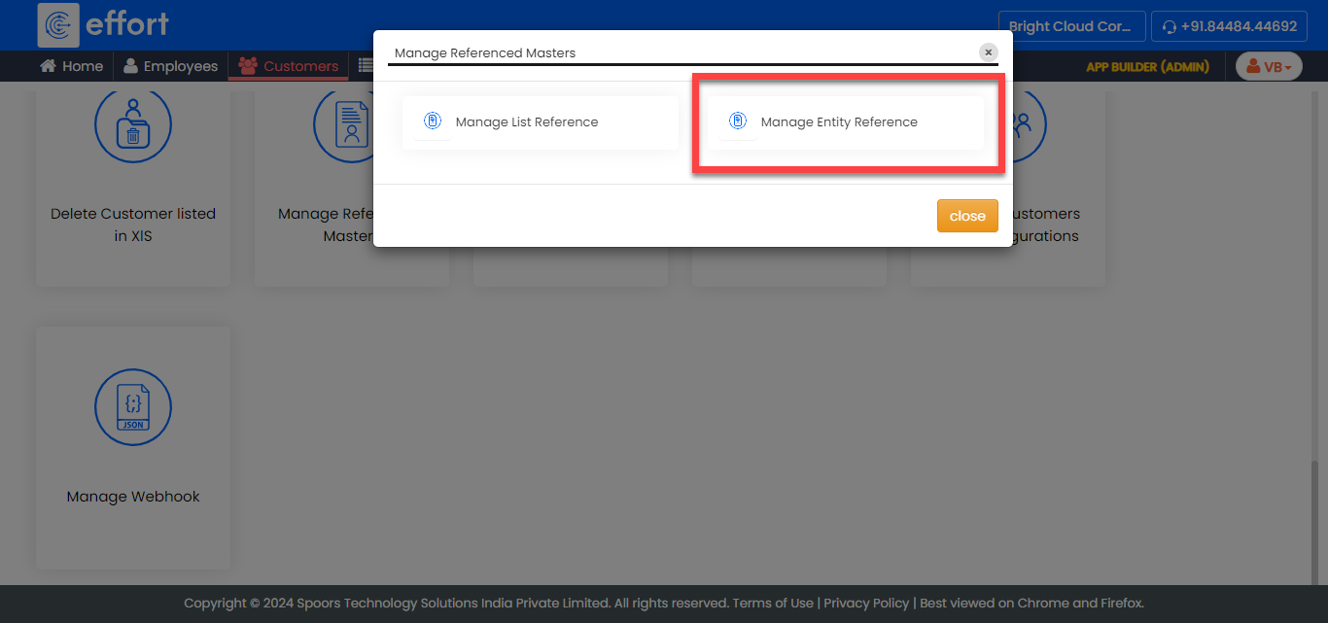Click the Delete Customer trash icon
Viewport: 1328px width, 623px height.
pos(133,124)
